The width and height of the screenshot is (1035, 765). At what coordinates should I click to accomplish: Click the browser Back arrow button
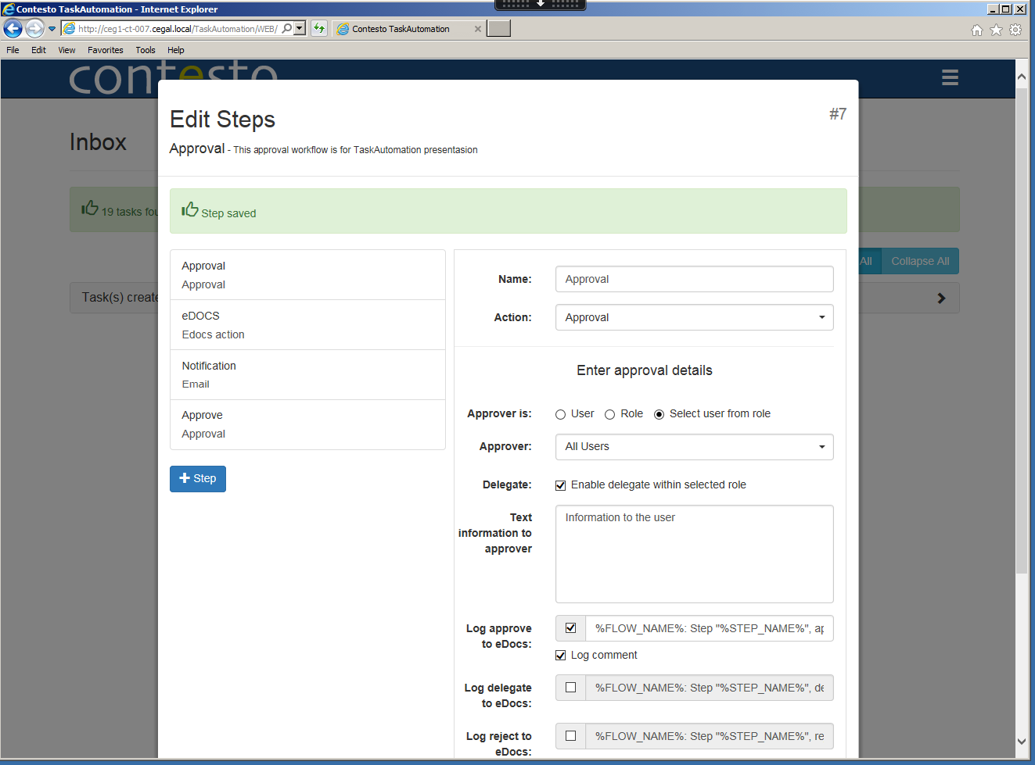(13, 29)
